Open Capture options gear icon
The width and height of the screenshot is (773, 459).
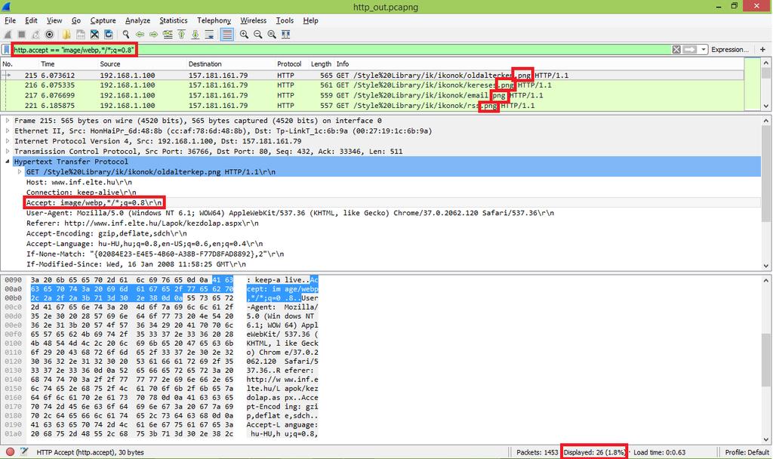[49, 35]
